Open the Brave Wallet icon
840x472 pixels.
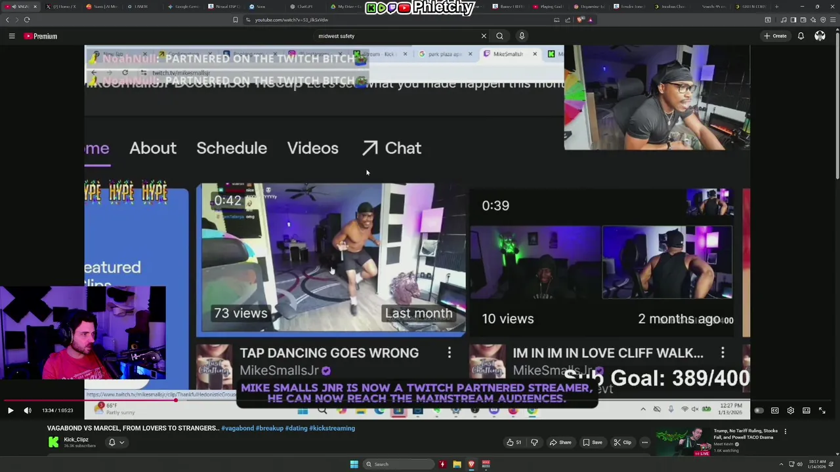click(x=803, y=20)
